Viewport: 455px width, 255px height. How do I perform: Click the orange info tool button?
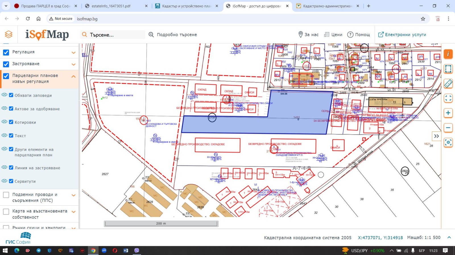click(448, 54)
